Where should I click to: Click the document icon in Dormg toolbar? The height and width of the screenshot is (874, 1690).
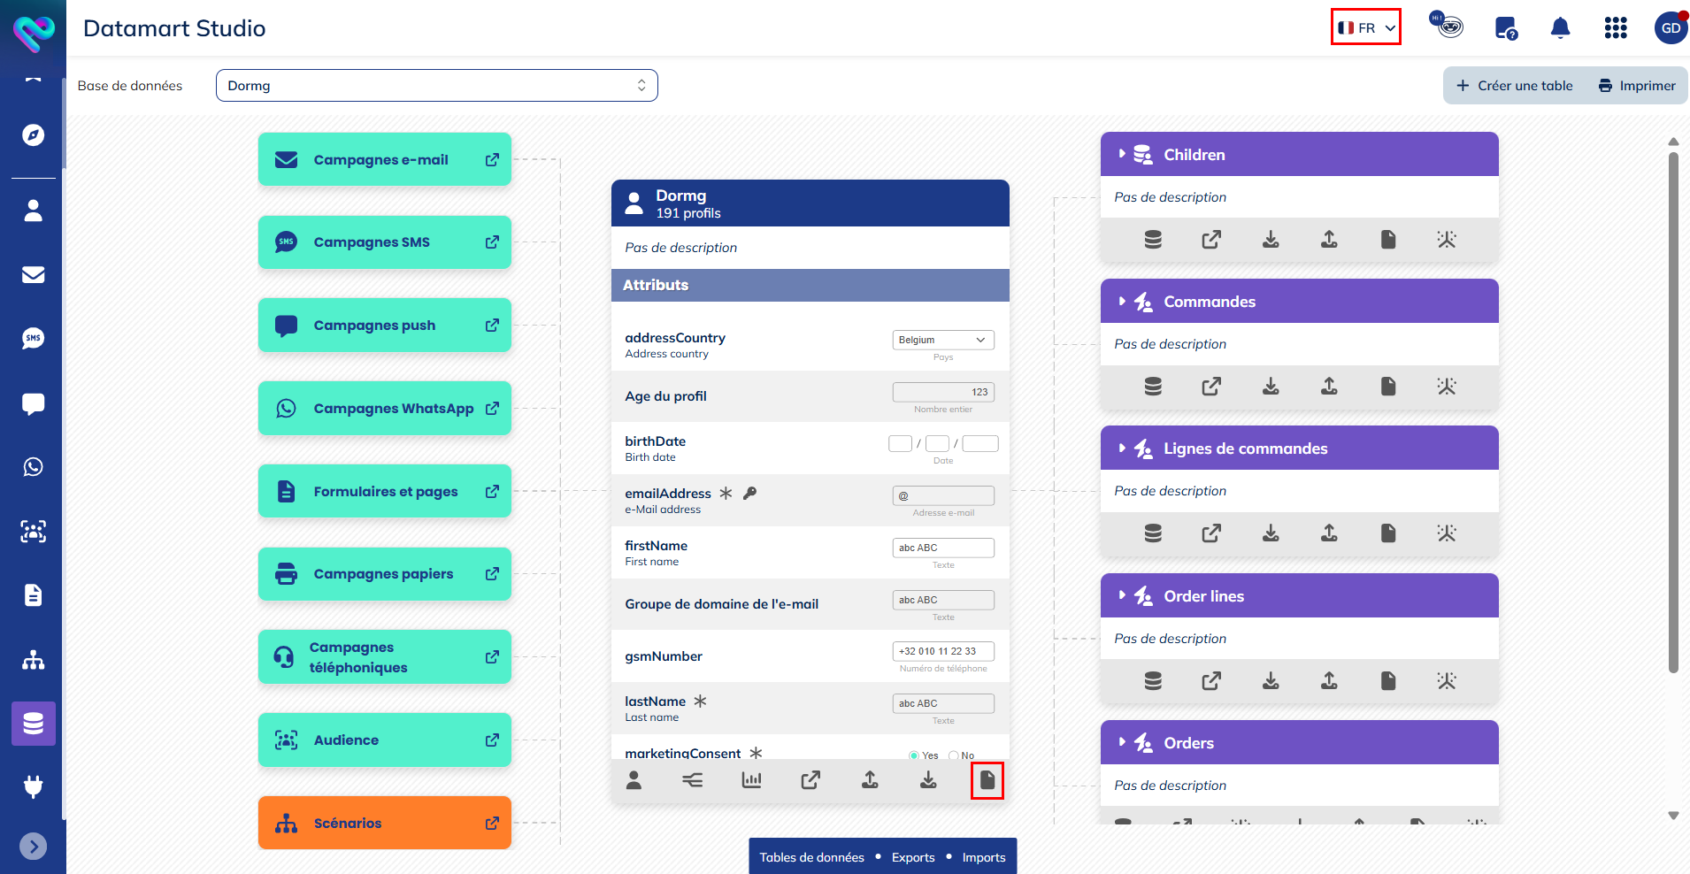987,780
